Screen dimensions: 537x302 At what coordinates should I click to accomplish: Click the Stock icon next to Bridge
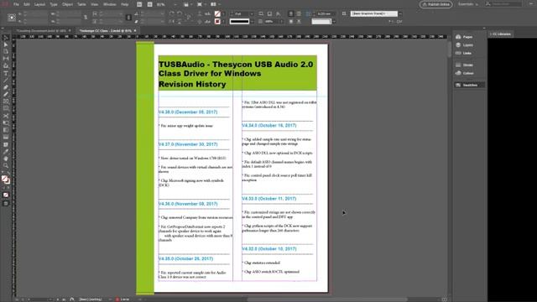[149, 4]
